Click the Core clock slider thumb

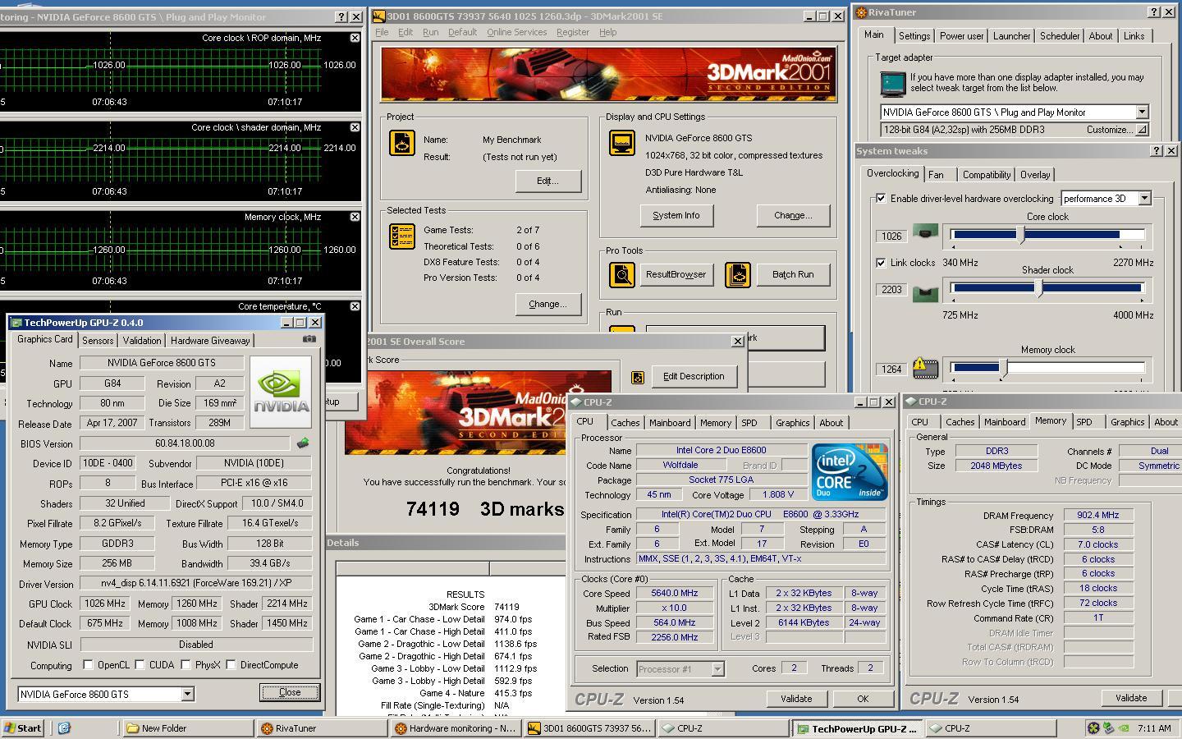1021,235
